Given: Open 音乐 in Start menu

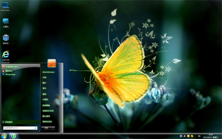Looking at the screenshot, I should tap(44, 88).
